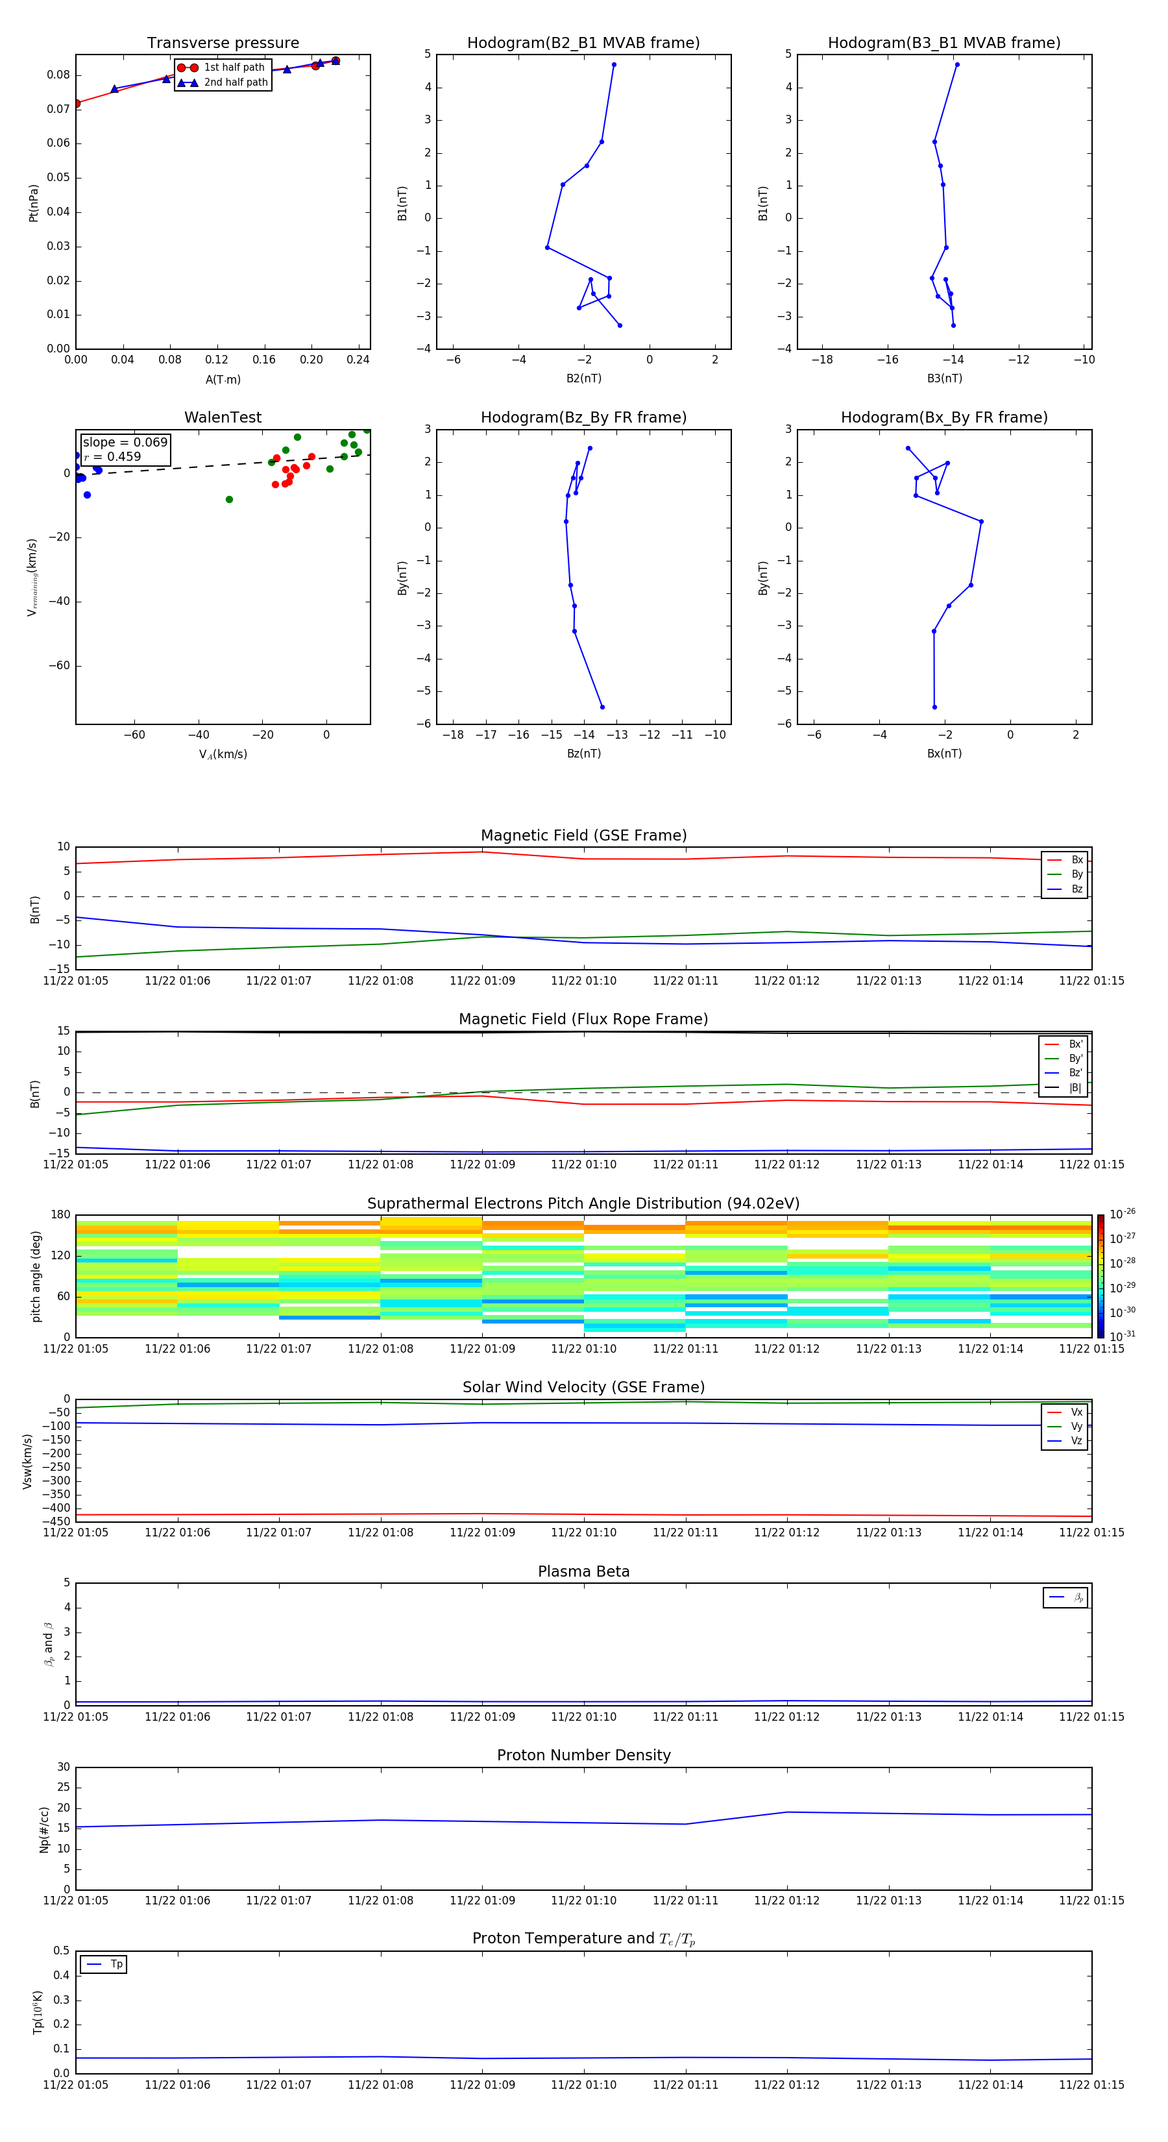Click the Suprathermal Electrons Pitch Angle Distribution title
The width and height of the screenshot is (1168, 2142).
[583, 1204]
